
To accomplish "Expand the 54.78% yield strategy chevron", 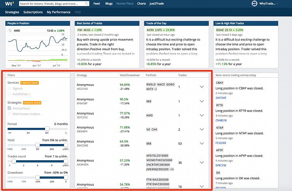I will coord(202,187).
